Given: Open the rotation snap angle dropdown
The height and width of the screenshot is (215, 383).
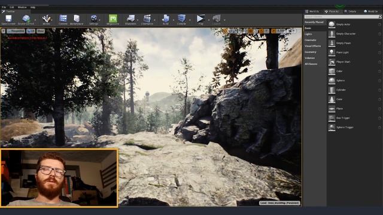Looking at the screenshot, I should [x=266, y=31].
